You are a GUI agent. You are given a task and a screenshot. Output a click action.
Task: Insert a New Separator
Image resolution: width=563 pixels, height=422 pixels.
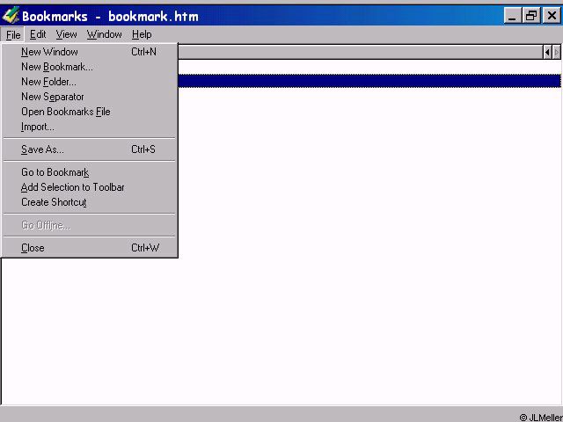(90, 97)
